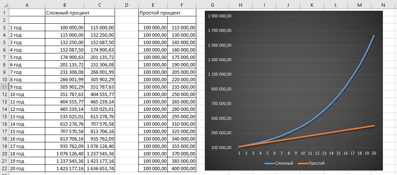Select column N header
The width and height of the screenshot is (397, 175).
pos(383,4)
